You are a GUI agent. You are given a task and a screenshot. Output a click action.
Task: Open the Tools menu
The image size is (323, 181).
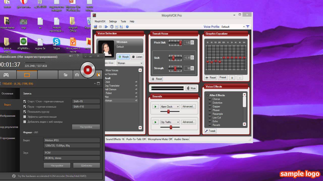point(123,21)
